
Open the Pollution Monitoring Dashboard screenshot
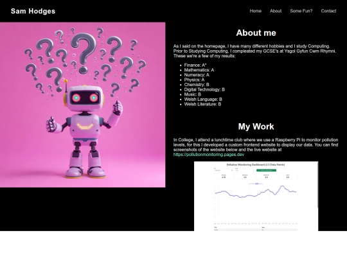[x=256, y=196]
